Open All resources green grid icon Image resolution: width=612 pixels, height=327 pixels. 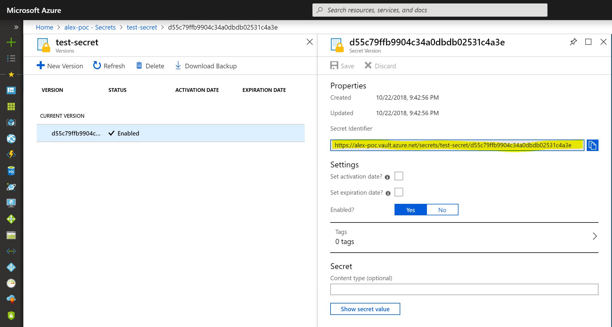coord(11,107)
